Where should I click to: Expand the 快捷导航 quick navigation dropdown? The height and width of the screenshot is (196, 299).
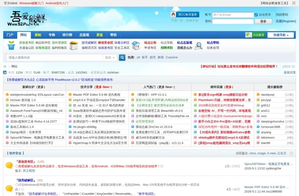pyautogui.click(x=281, y=35)
